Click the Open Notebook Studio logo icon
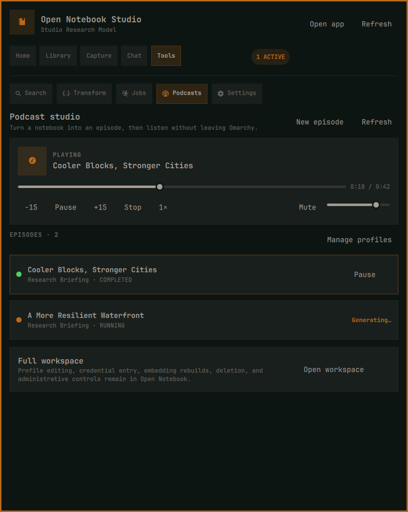Image resolution: width=408 pixels, height=512 pixels. point(22,22)
